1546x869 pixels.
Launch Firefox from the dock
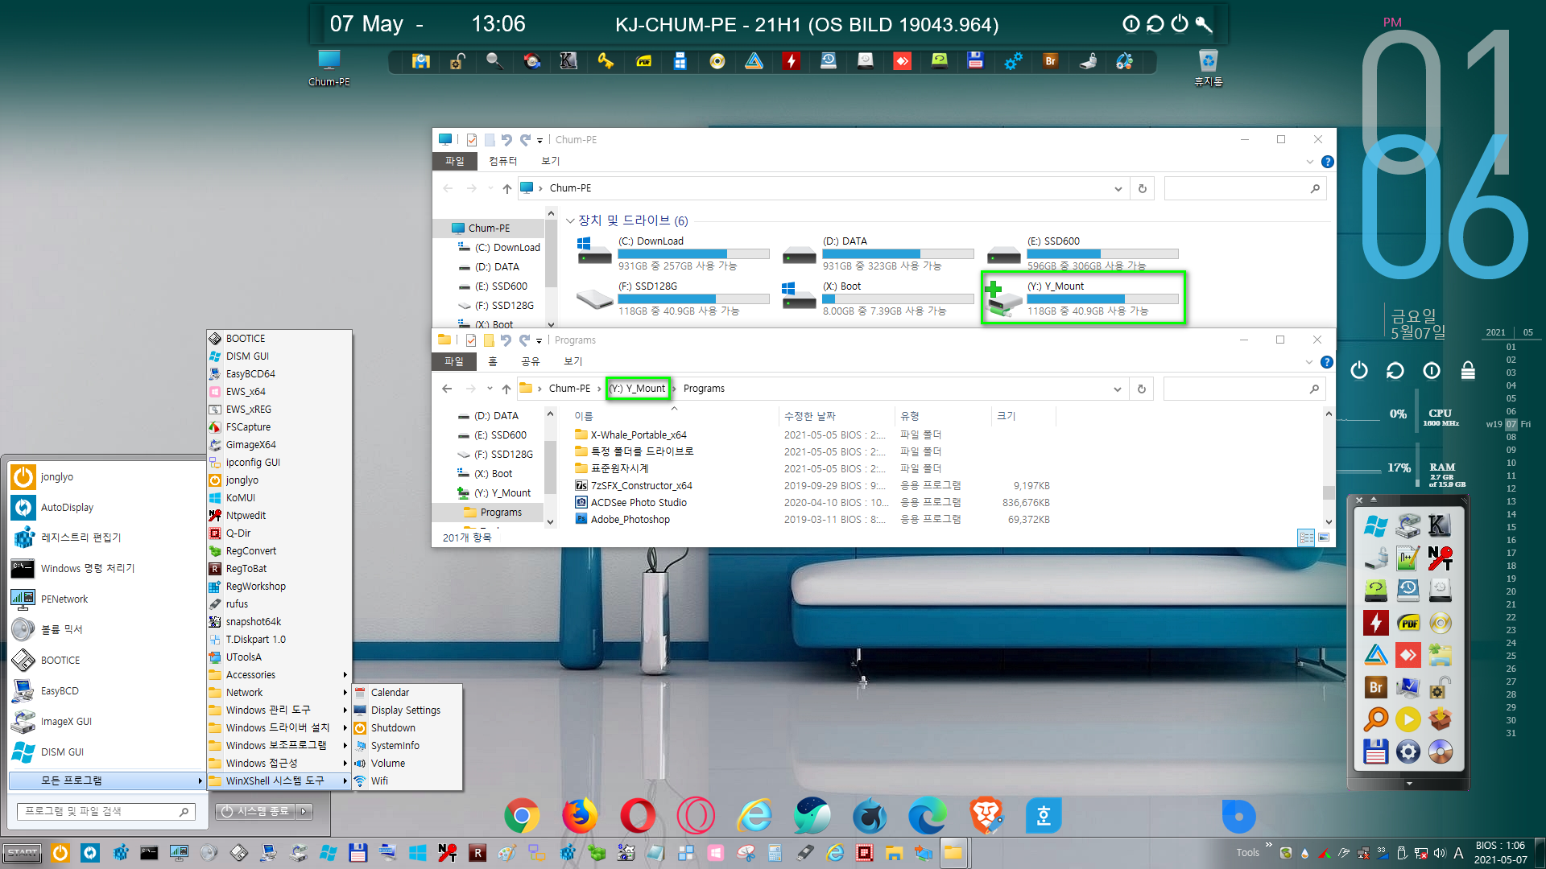[x=580, y=817]
